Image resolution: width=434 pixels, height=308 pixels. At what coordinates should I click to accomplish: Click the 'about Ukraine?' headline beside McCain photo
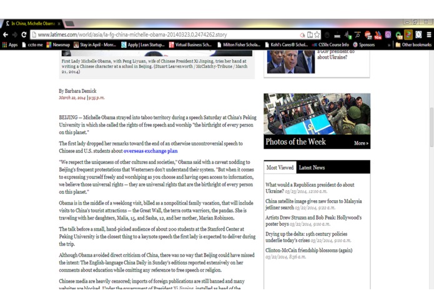[332, 57]
